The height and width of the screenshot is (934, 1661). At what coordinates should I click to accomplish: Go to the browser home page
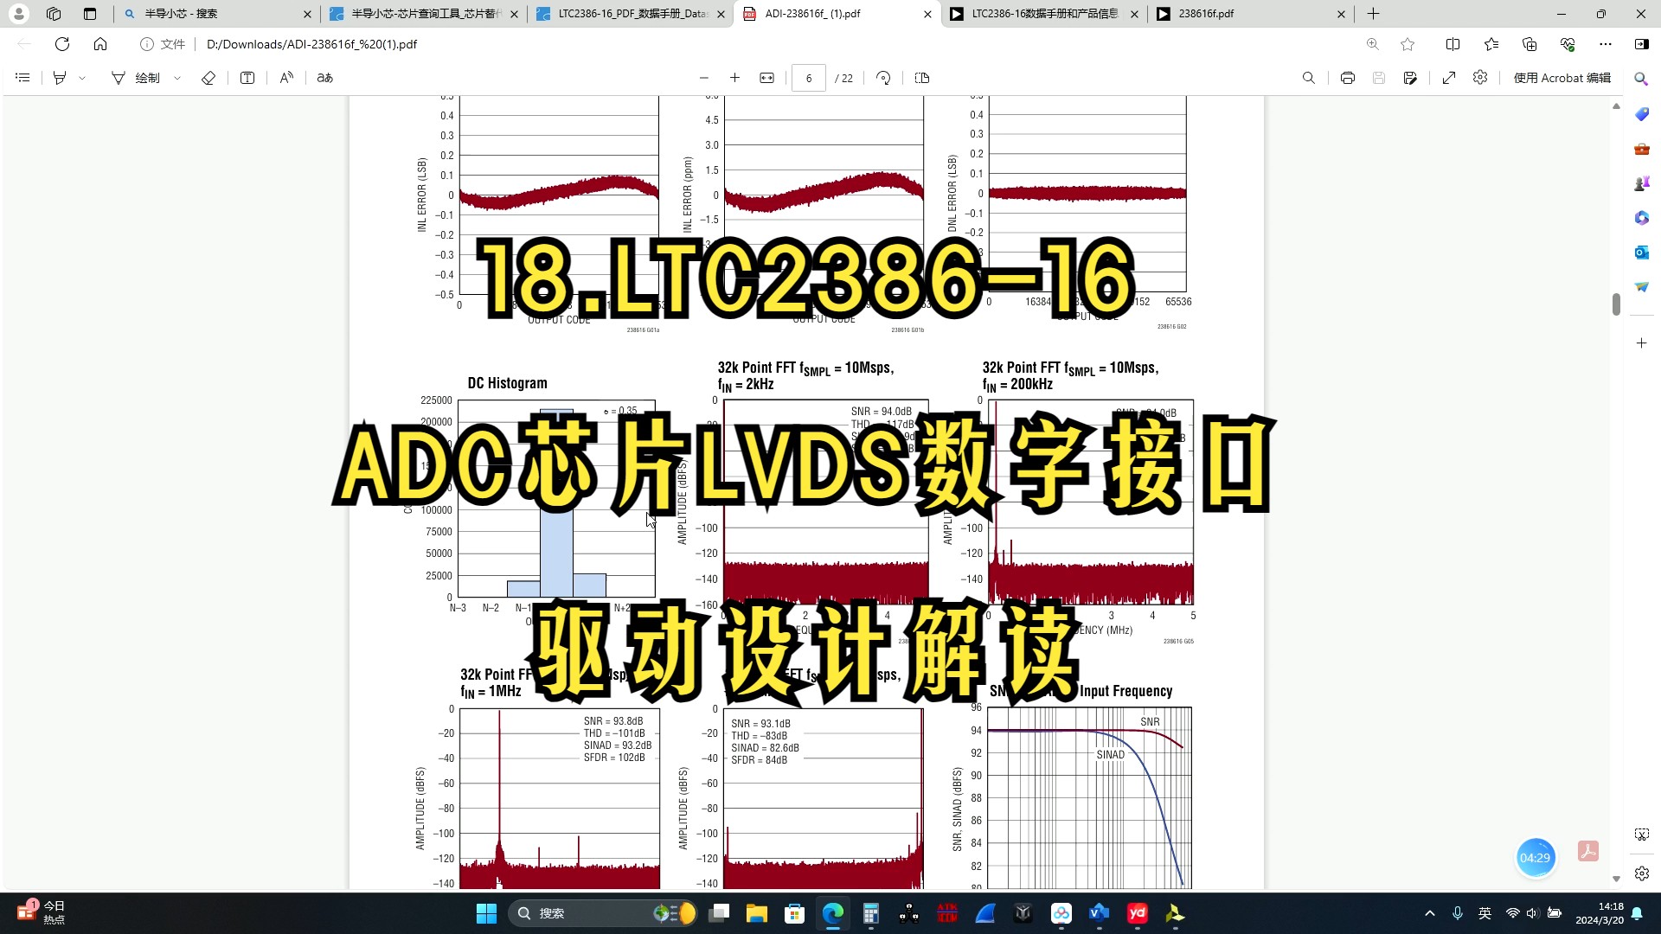tap(100, 44)
